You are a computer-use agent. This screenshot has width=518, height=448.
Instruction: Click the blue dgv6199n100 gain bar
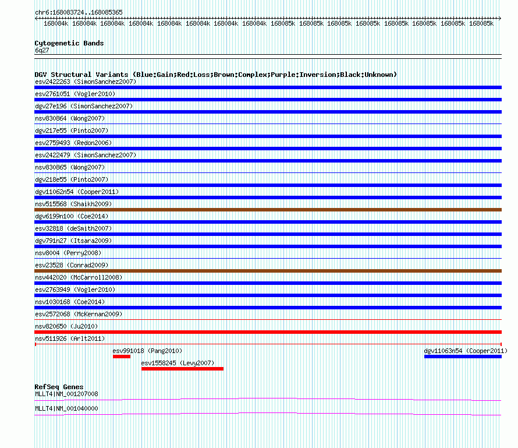(x=268, y=222)
